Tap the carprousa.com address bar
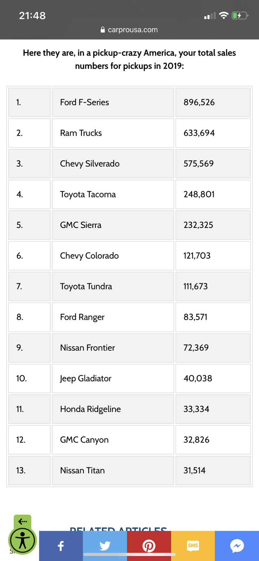Viewport: 259px width, 561px height. click(129, 30)
